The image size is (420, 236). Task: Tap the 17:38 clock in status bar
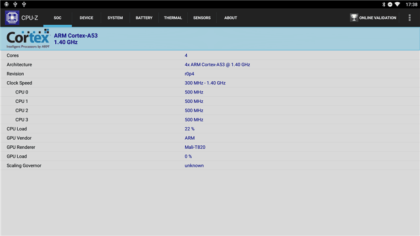pos(411,4)
